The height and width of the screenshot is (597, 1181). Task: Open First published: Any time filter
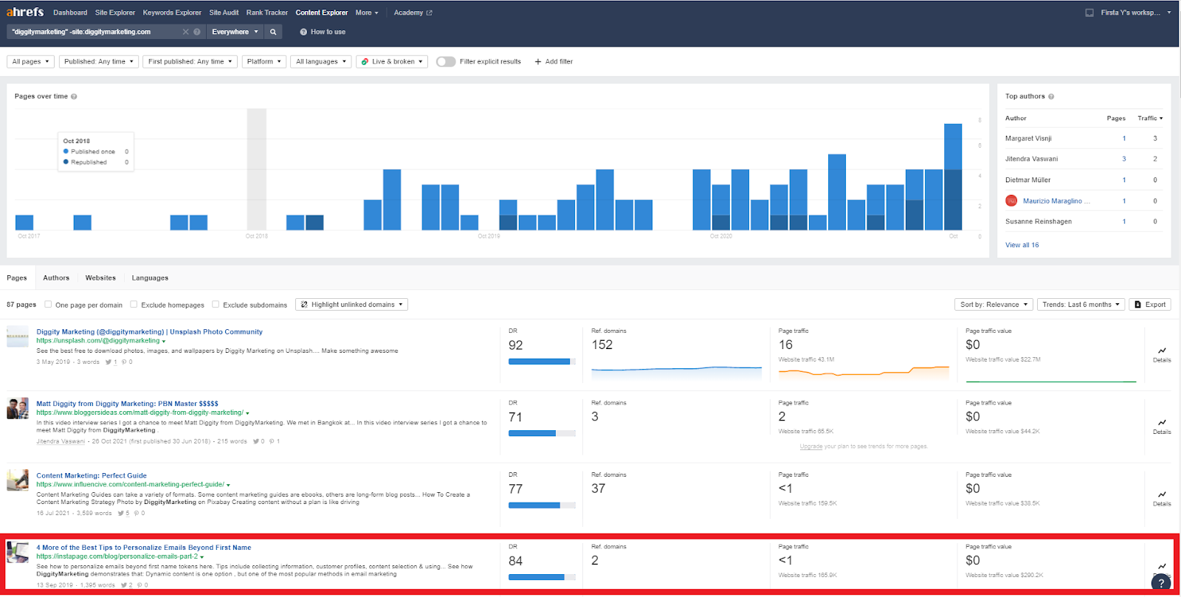[190, 61]
